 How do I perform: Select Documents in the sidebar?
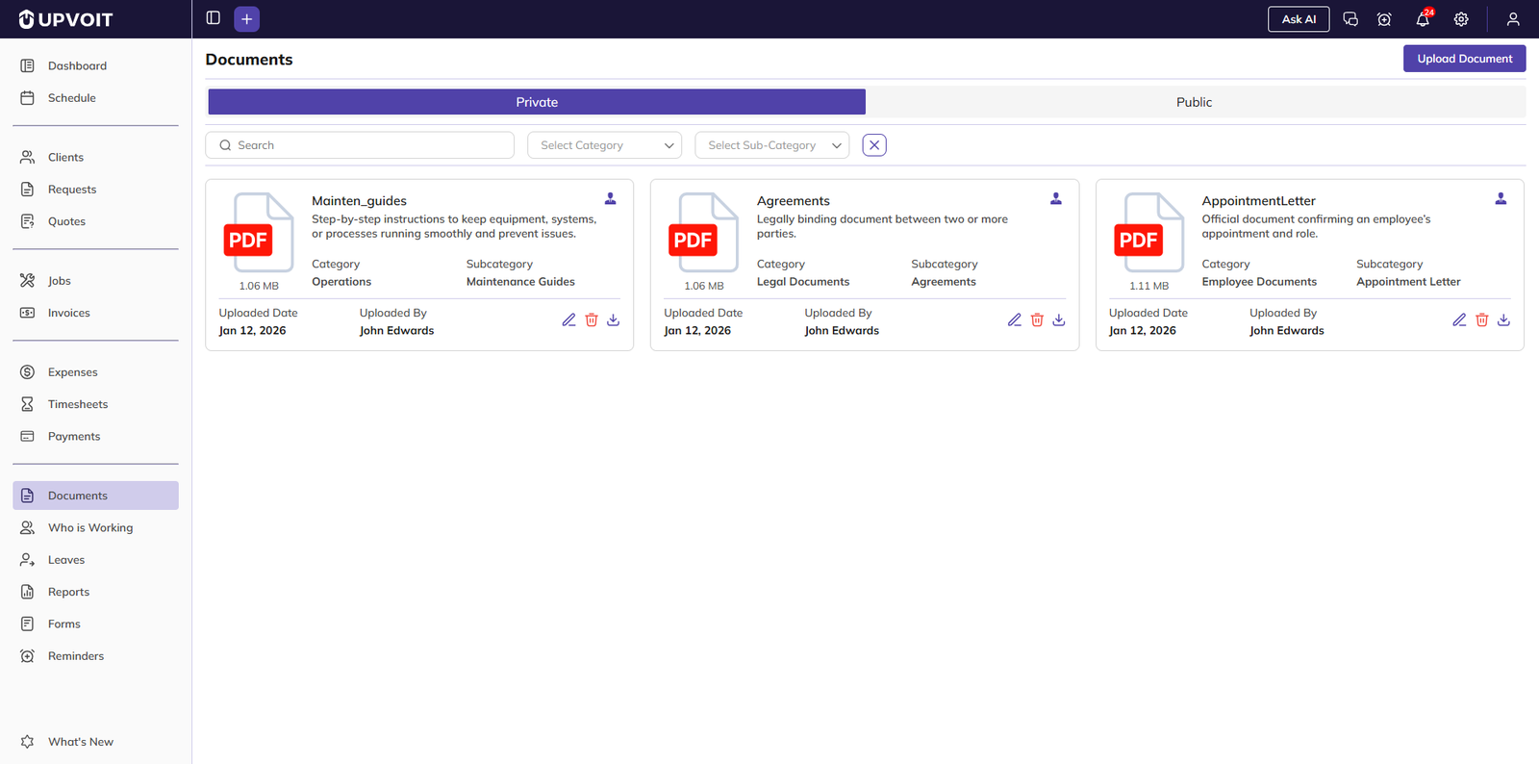pos(95,496)
